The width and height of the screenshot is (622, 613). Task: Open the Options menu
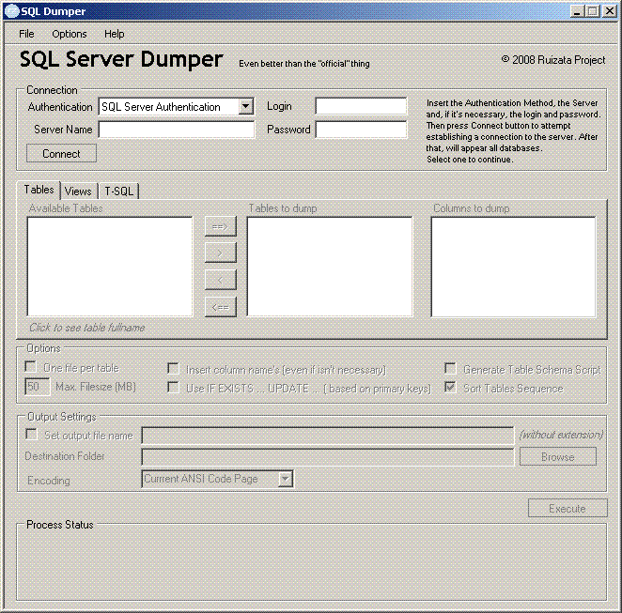tap(69, 34)
